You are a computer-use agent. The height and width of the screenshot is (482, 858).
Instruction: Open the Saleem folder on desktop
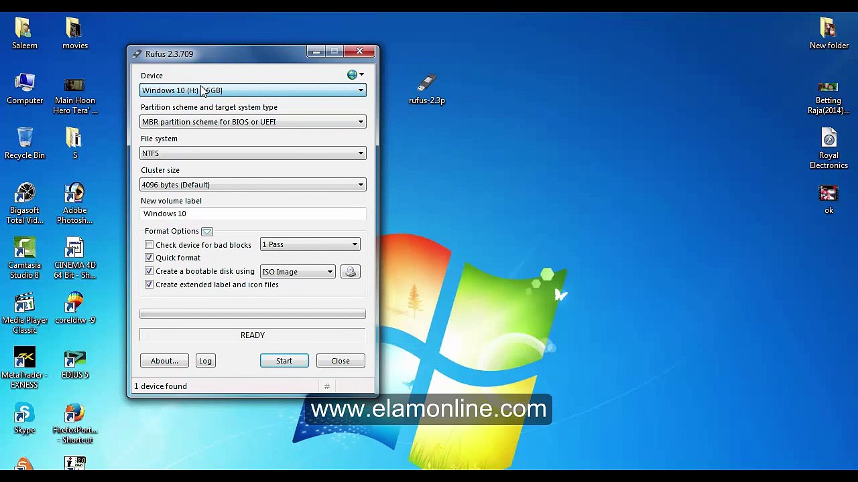pos(25,33)
